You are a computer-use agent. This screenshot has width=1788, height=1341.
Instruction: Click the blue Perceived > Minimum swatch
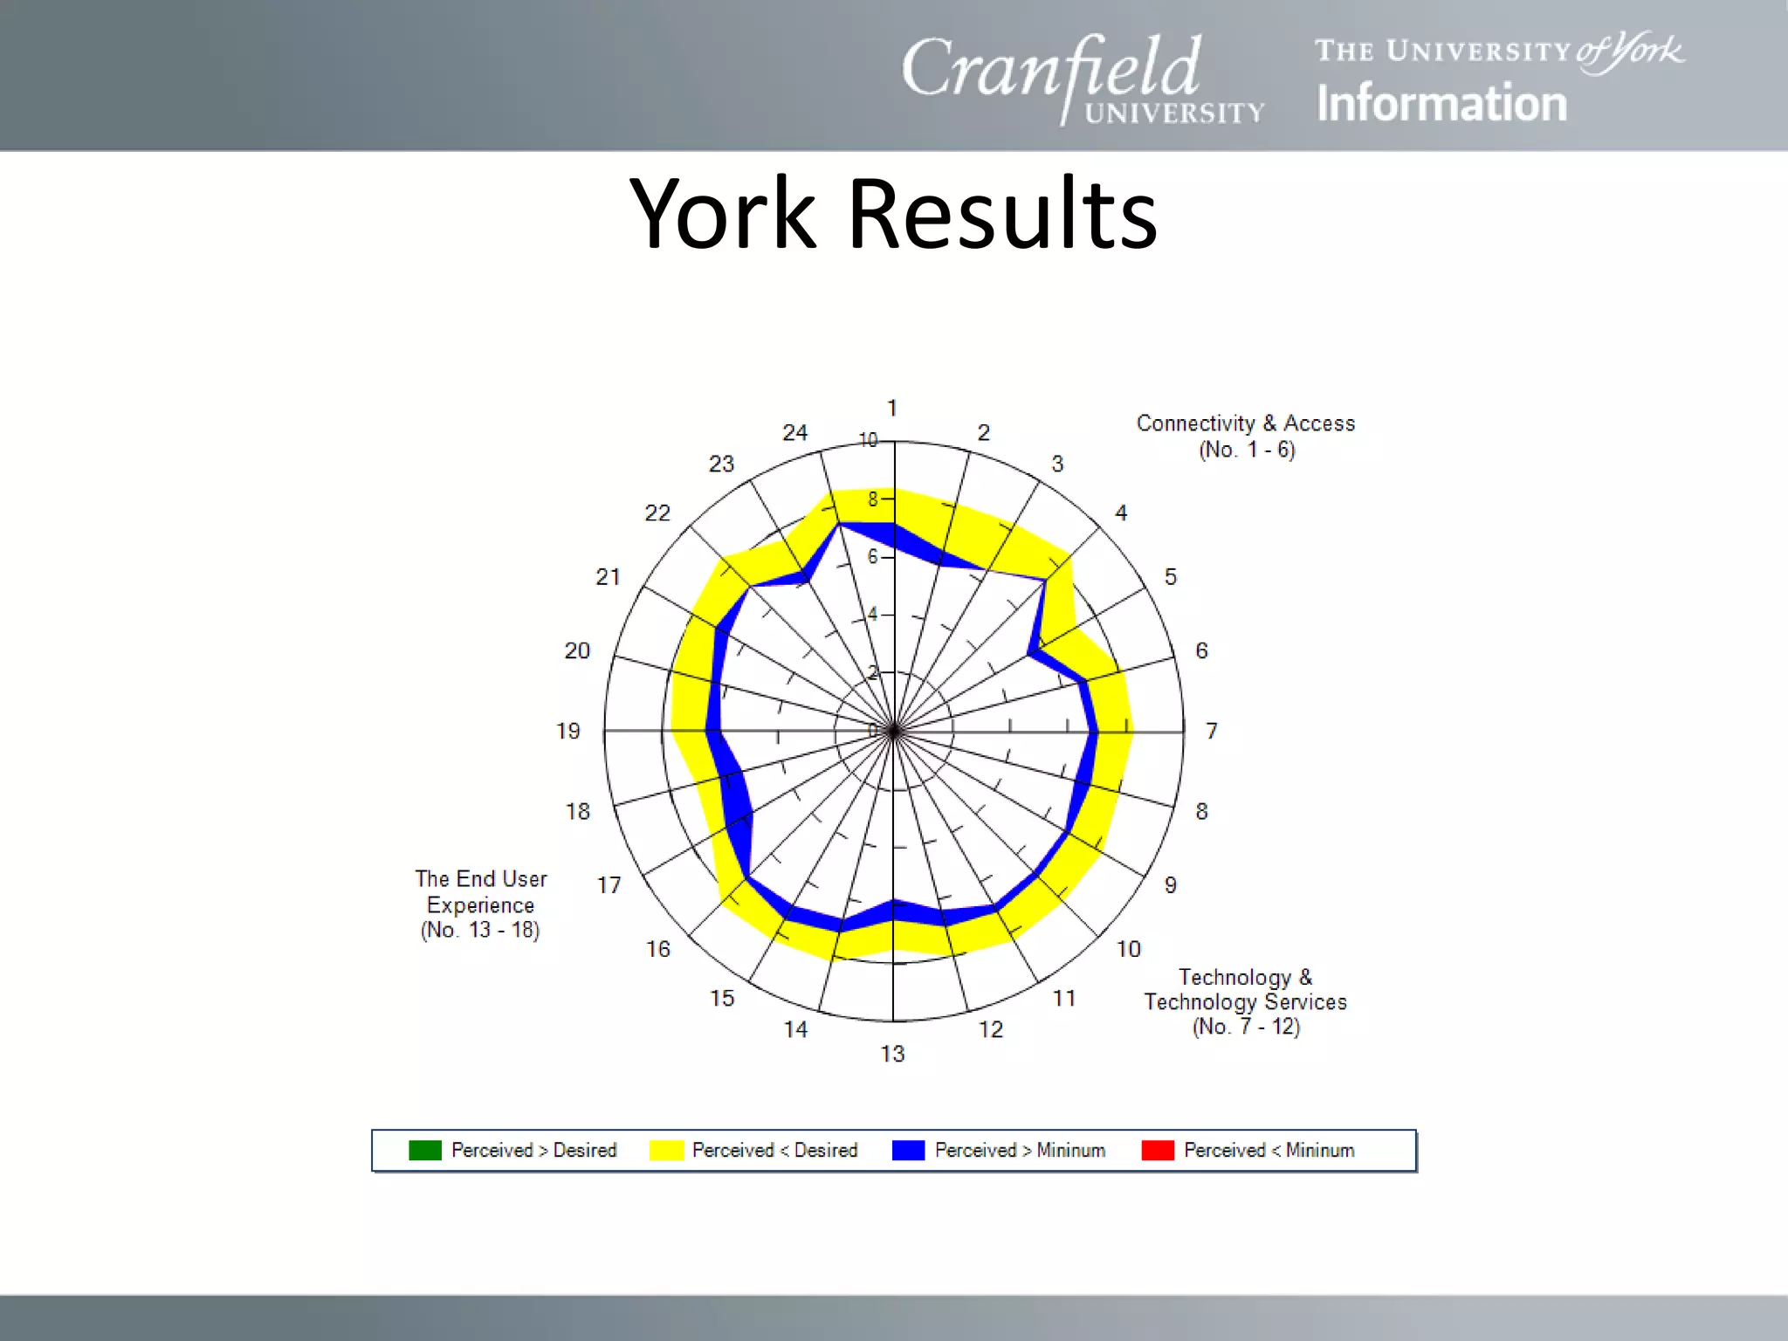pyautogui.click(x=908, y=1150)
